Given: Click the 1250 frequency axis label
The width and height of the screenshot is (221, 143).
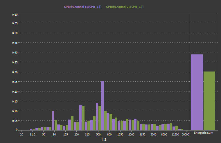Looking at the screenshot, I should pyautogui.click(x=121, y=135).
